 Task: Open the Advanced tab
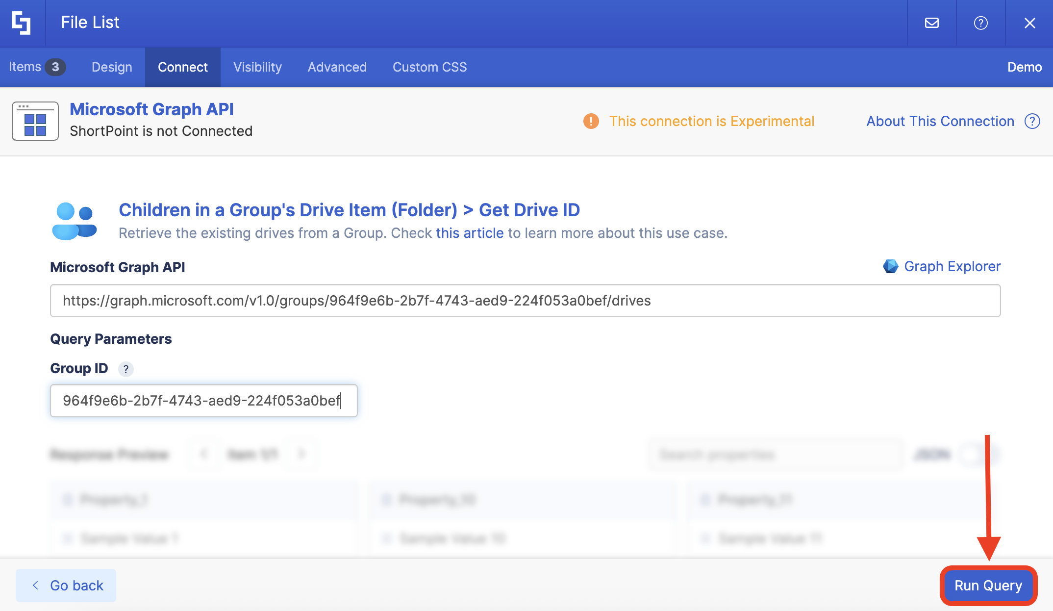click(x=337, y=67)
